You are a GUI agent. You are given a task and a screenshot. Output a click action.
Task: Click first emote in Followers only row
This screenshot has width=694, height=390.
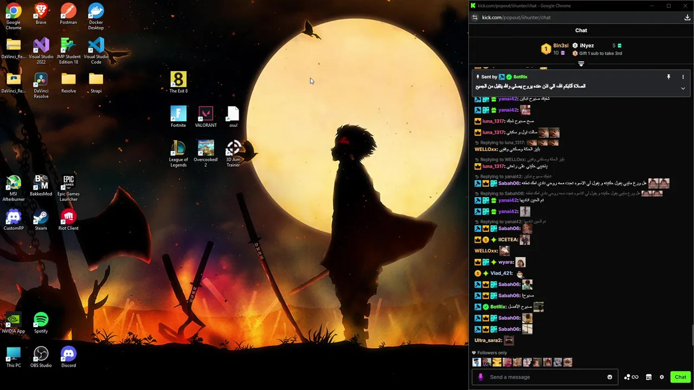click(477, 362)
